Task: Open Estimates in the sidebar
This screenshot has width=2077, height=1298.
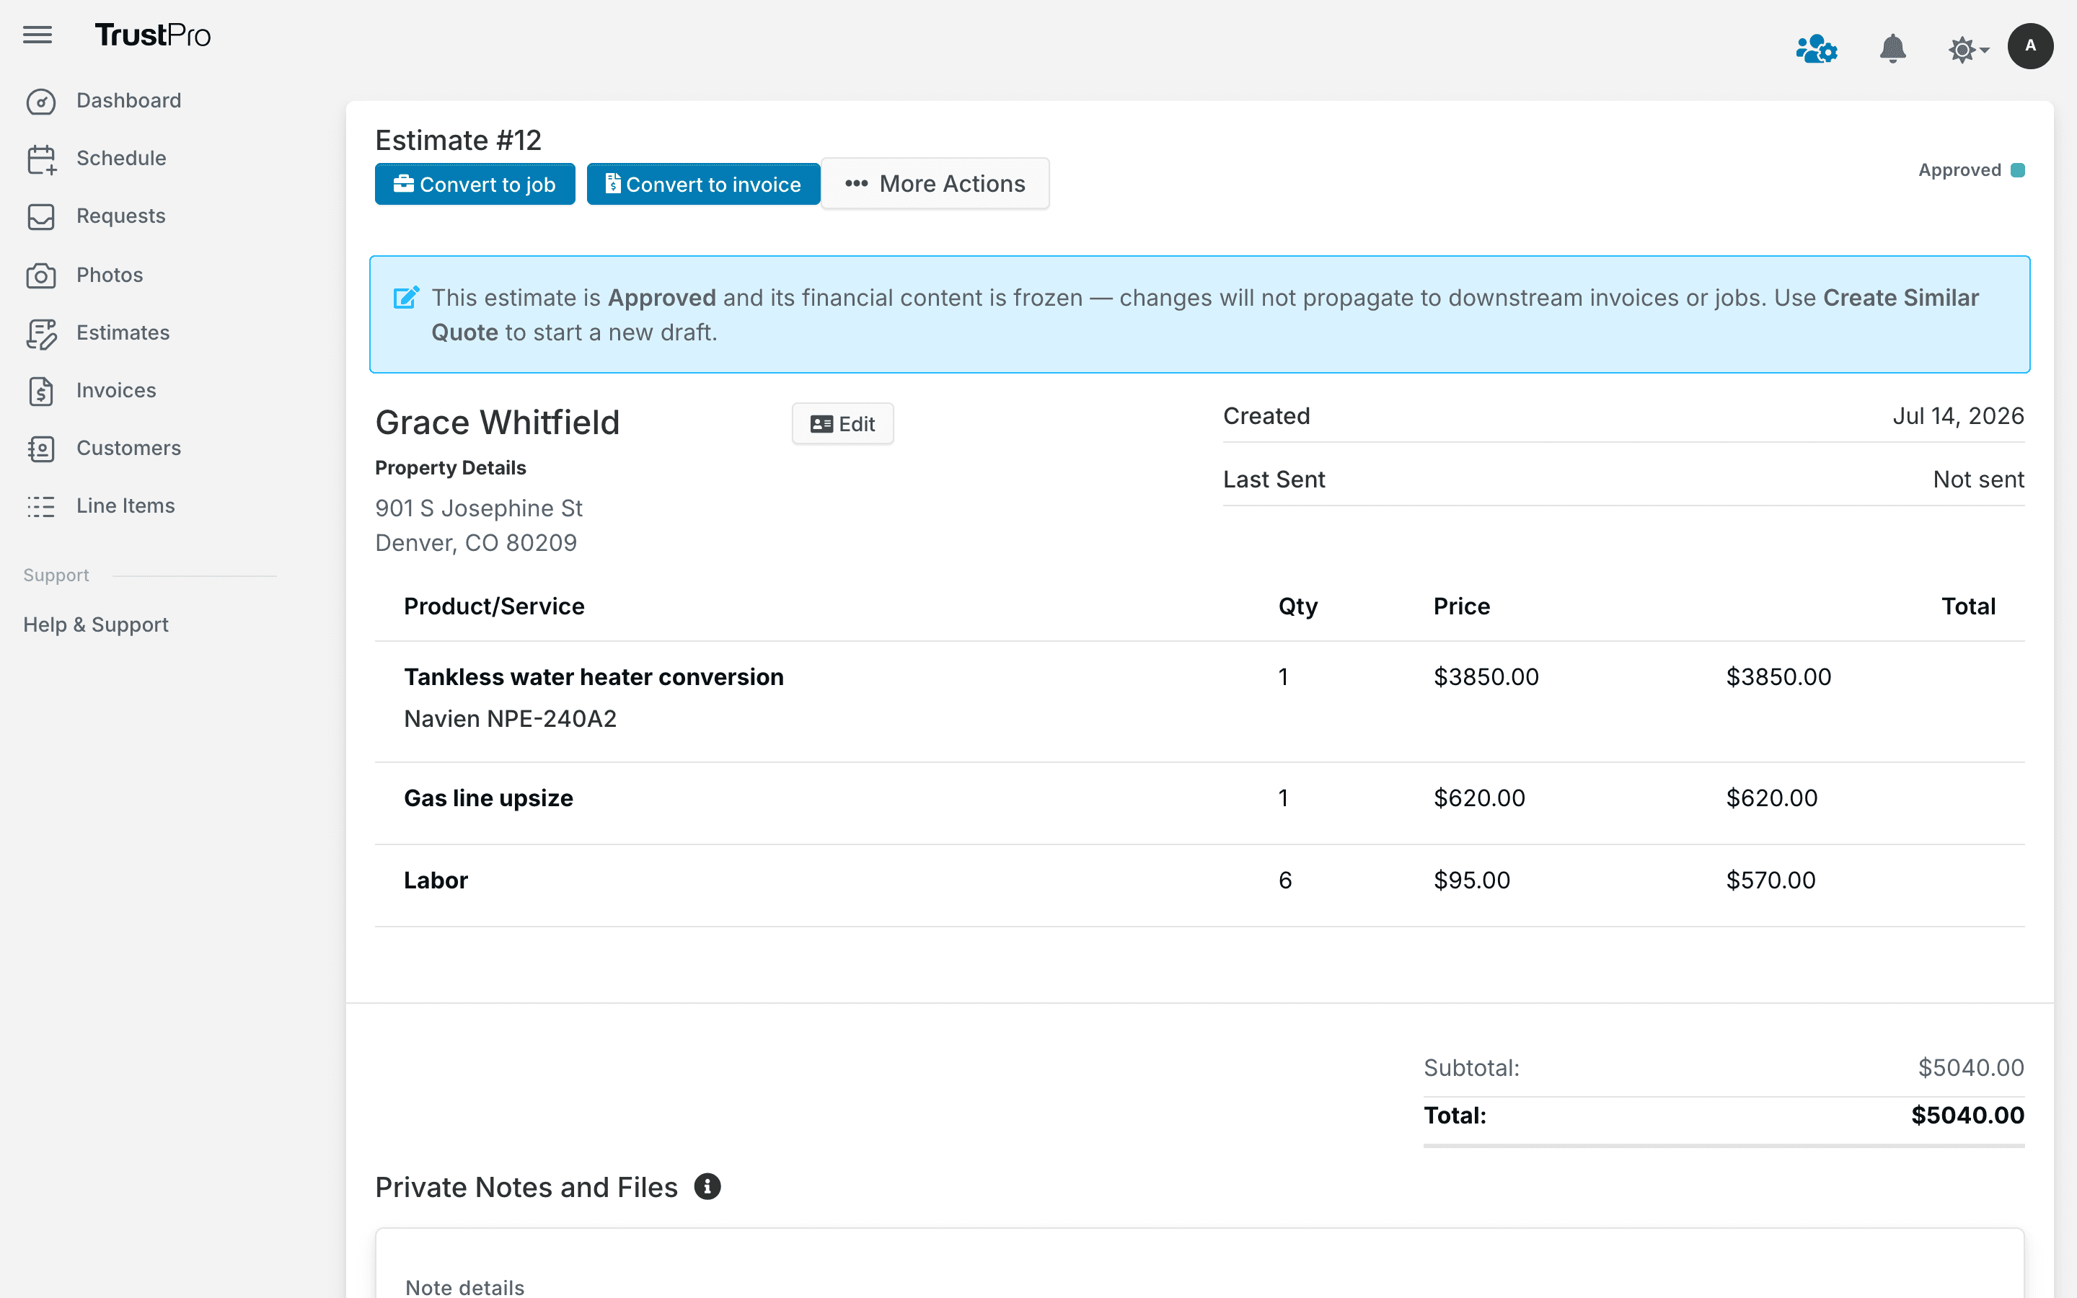Action: (123, 332)
